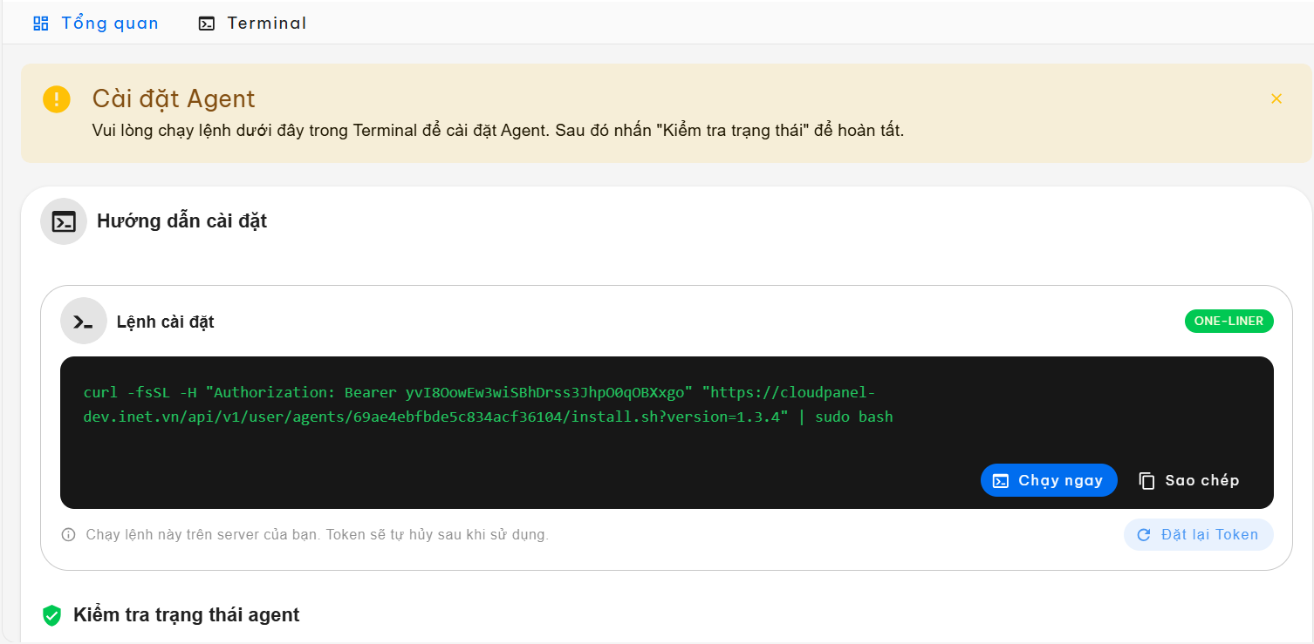Run the command with Chạy ngay button
The image size is (1314, 644).
point(1049,480)
